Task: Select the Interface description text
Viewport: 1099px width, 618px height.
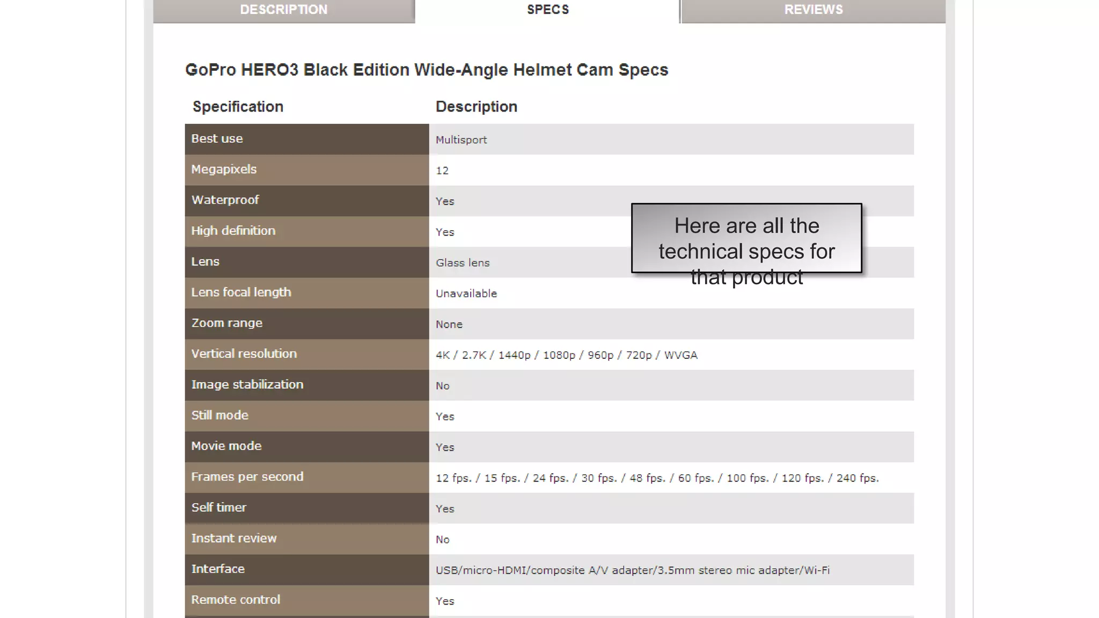Action: click(x=632, y=570)
